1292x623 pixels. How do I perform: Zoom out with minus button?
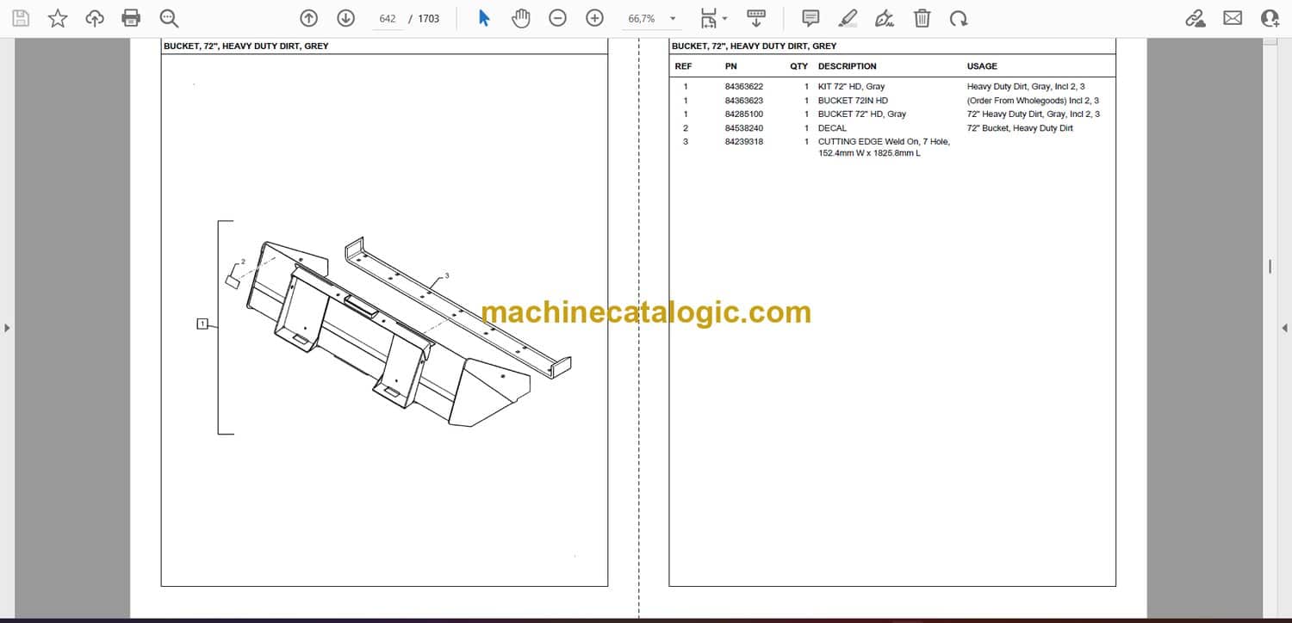point(558,18)
